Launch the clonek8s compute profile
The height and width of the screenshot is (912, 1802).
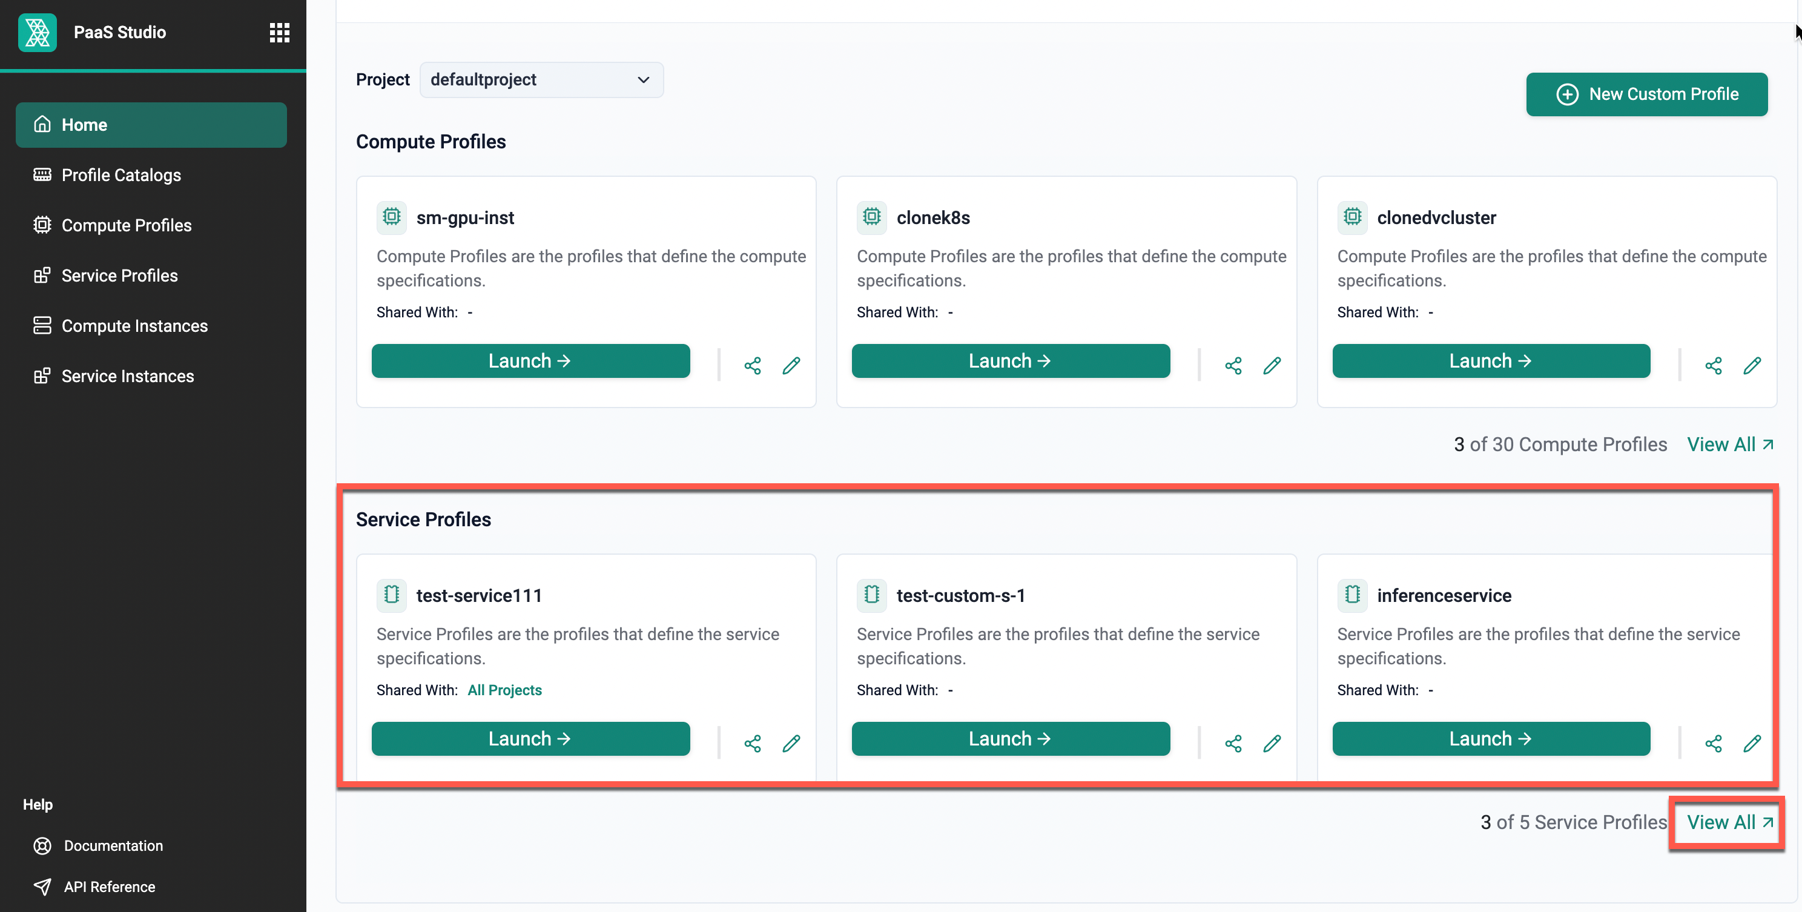[x=1011, y=361]
